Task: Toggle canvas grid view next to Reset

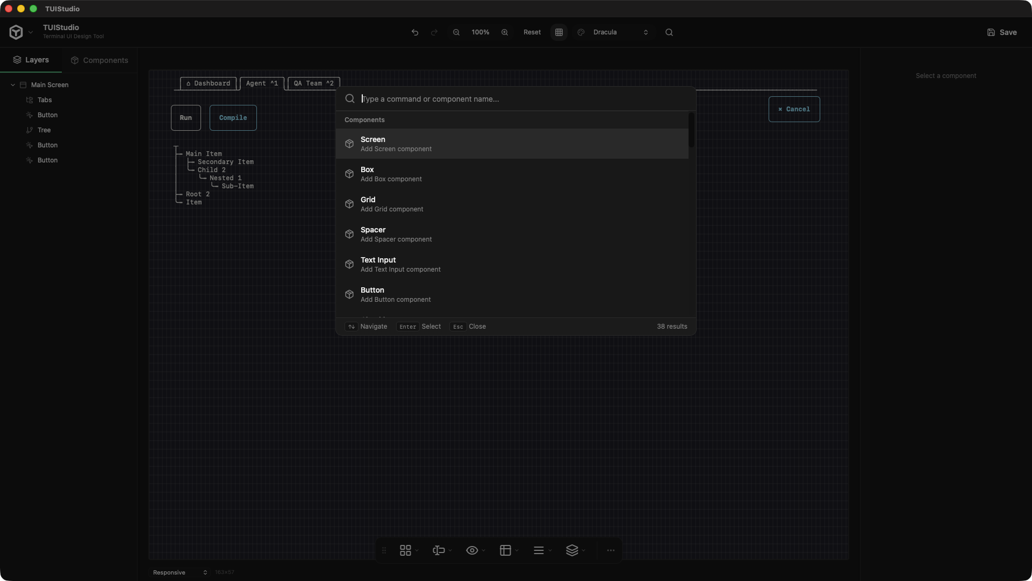Action: (x=558, y=32)
